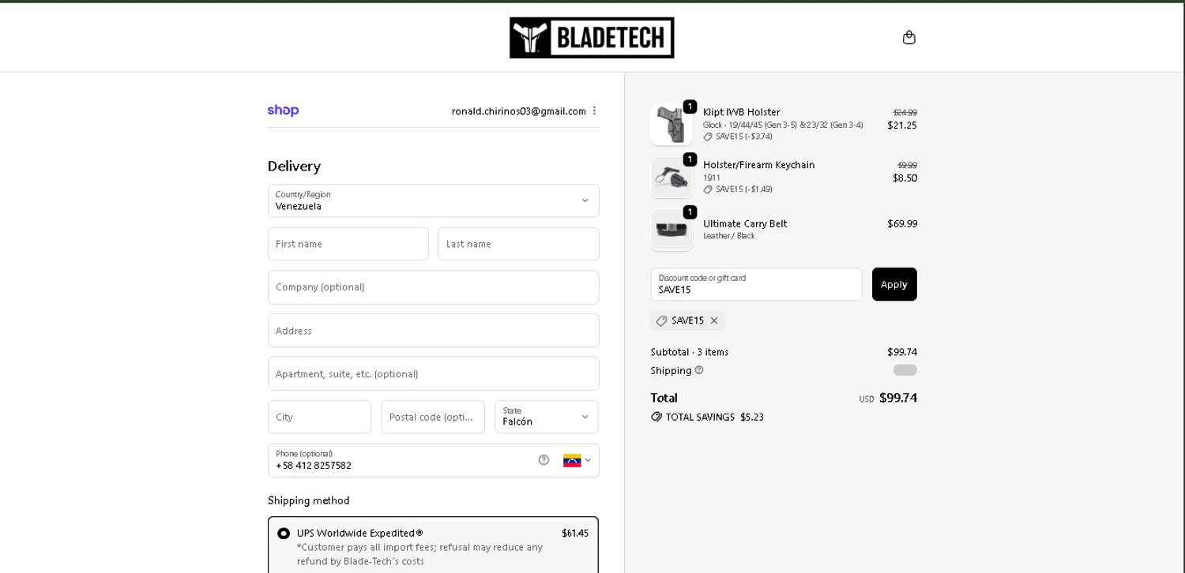Click the Ultimate Carry Belt item name
1185x573 pixels.
pyautogui.click(x=745, y=223)
